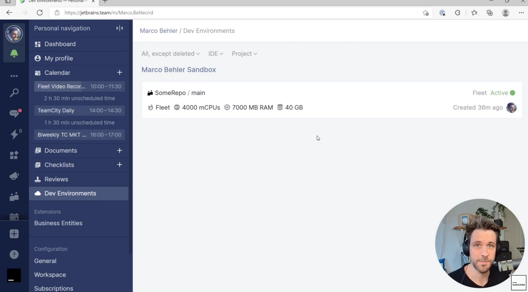Open TeamCity Daily calendar event
528x292 pixels.
(79, 111)
